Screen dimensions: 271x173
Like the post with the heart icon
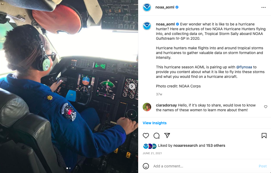[146, 136]
